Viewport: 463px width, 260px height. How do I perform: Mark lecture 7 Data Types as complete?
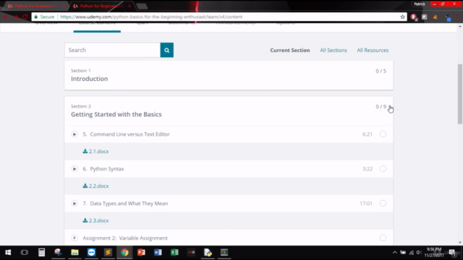(383, 204)
